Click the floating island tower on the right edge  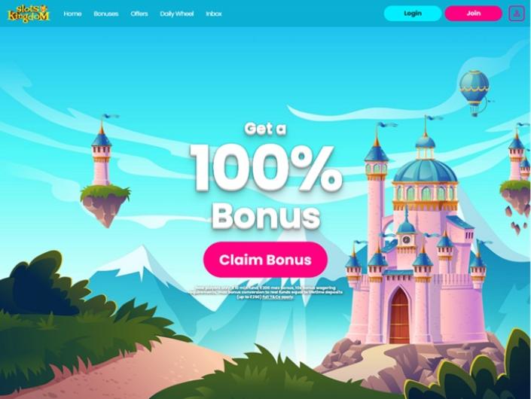(x=517, y=178)
